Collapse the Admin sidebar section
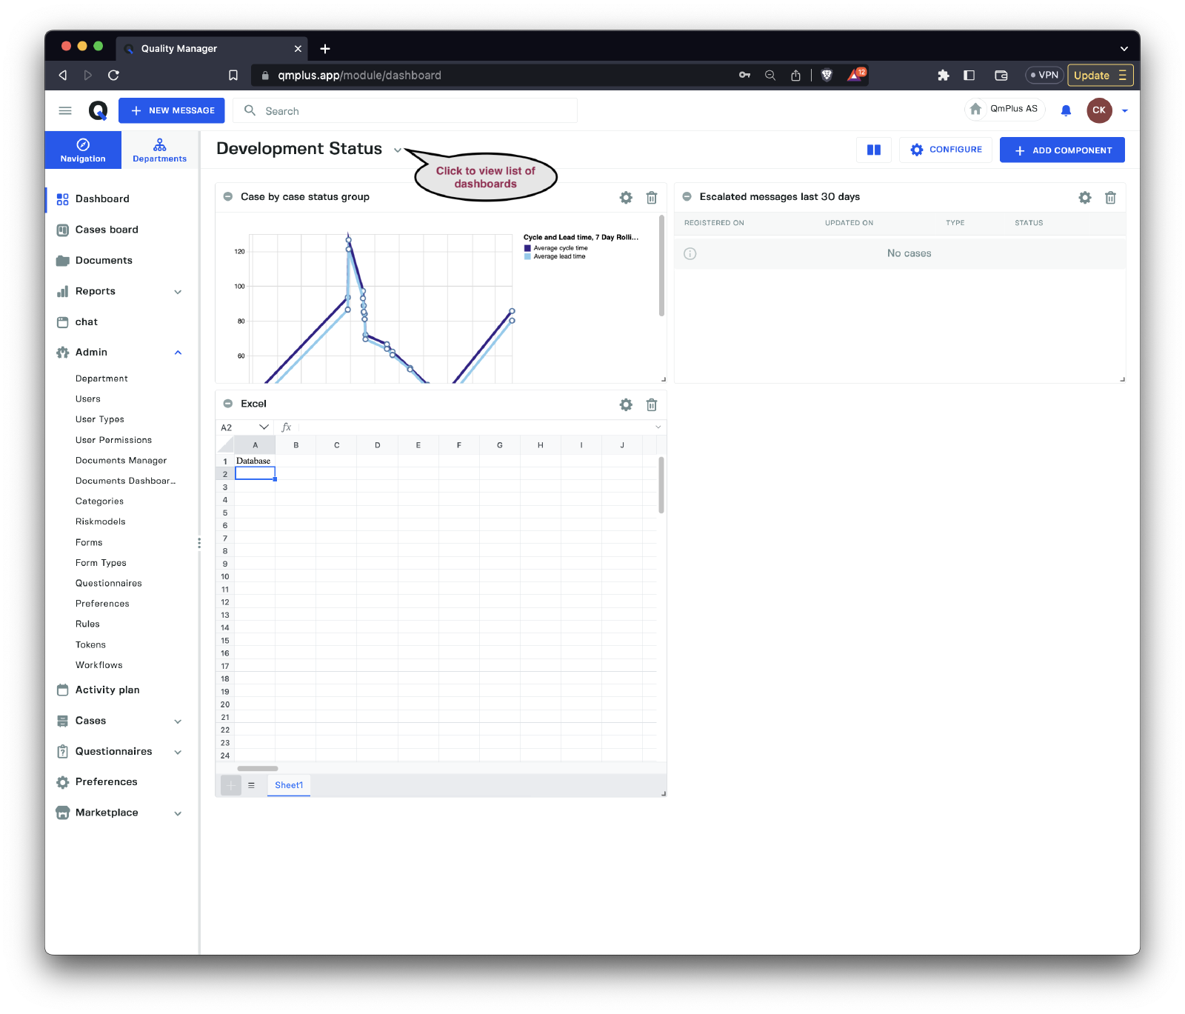 [x=178, y=353]
